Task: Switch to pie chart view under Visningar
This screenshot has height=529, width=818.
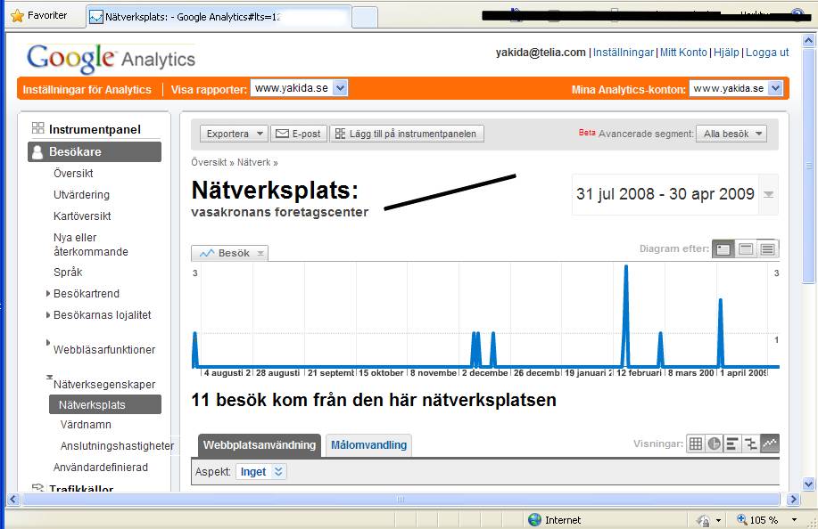Action: pyautogui.click(x=714, y=444)
